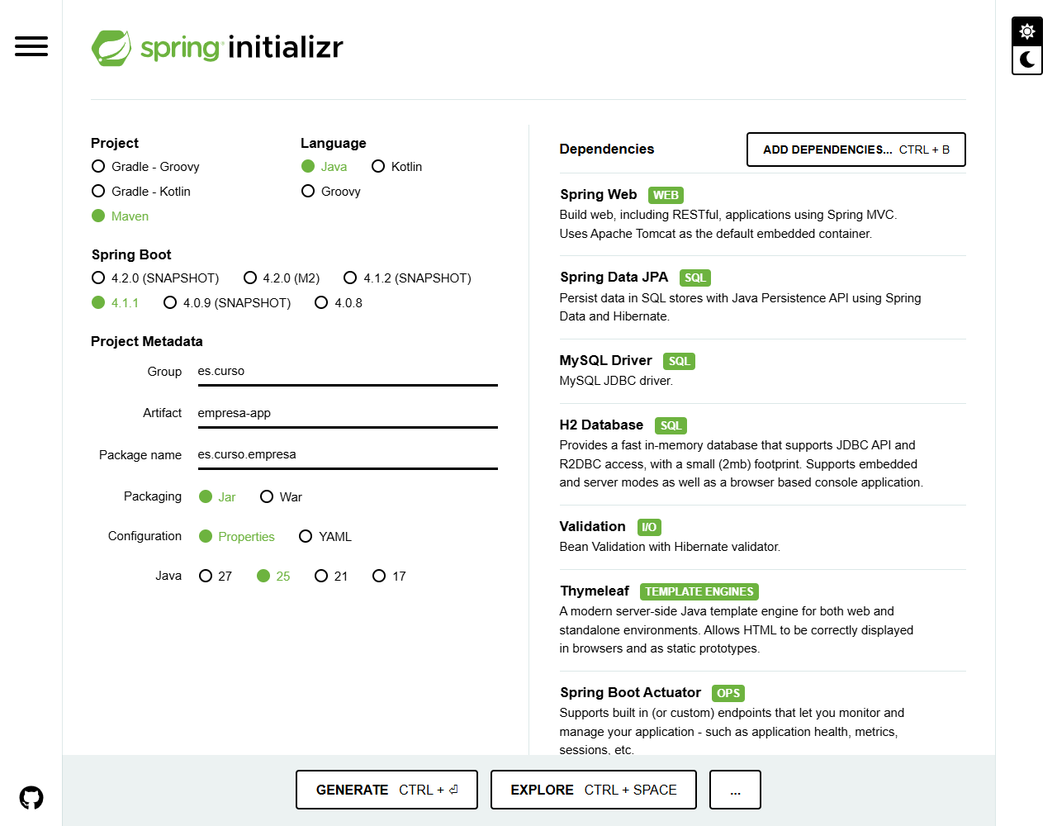This screenshot has height=826, width=1057.
Task: Select Spring Boot version 4.1.1
Action: point(116,303)
